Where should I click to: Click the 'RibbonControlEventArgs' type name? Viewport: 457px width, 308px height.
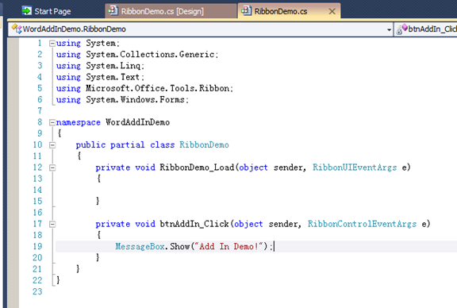[x=363, y=224]
